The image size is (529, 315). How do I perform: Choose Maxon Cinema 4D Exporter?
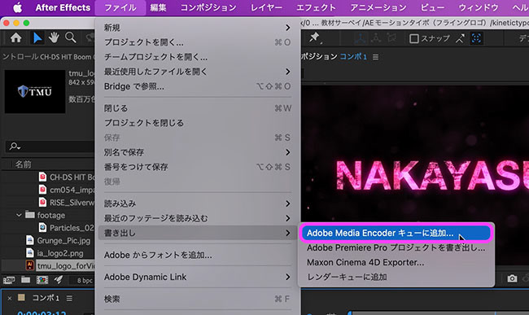396,262
